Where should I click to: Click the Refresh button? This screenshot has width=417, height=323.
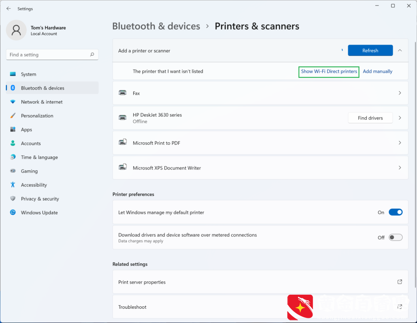click(370, 51)
